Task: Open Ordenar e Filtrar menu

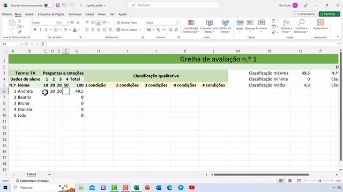Action: click(x=286, y=26)
